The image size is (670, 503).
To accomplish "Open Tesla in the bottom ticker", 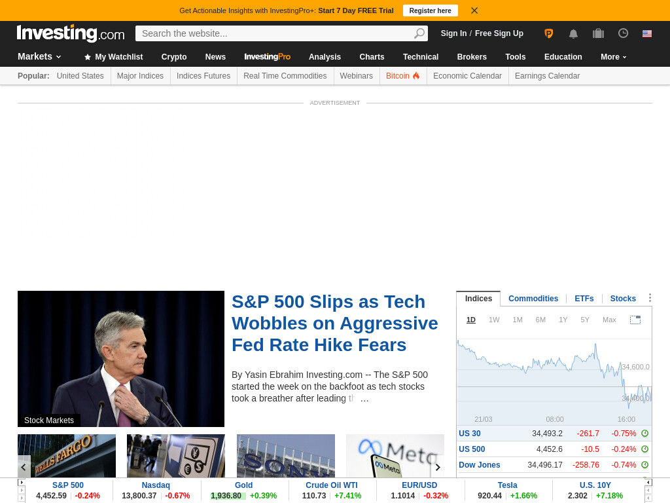I will pyautogui.click(x=507, y=485).
